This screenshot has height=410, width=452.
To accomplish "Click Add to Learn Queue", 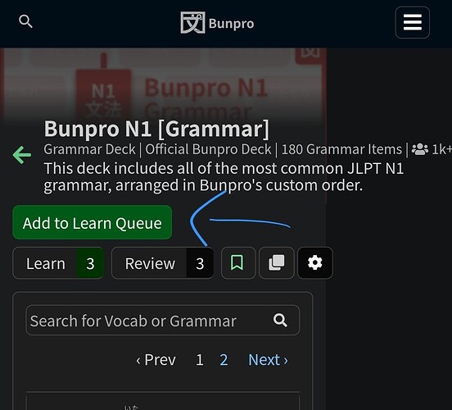I will point(93,222).
